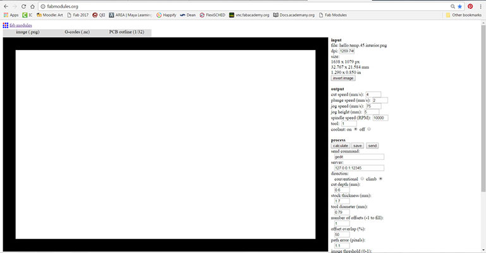This screenshot has width=486, height=253.
Task: Click the save button
Action: coord(357,145)
